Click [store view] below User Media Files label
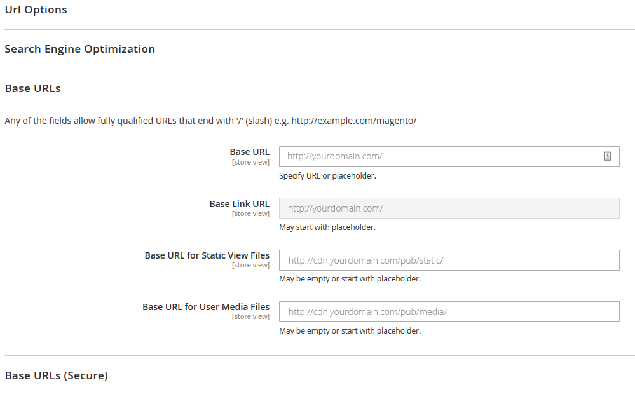The image size is (635, 399). click(x=250, y=316)
